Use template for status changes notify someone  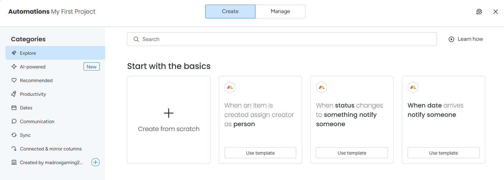352,153
